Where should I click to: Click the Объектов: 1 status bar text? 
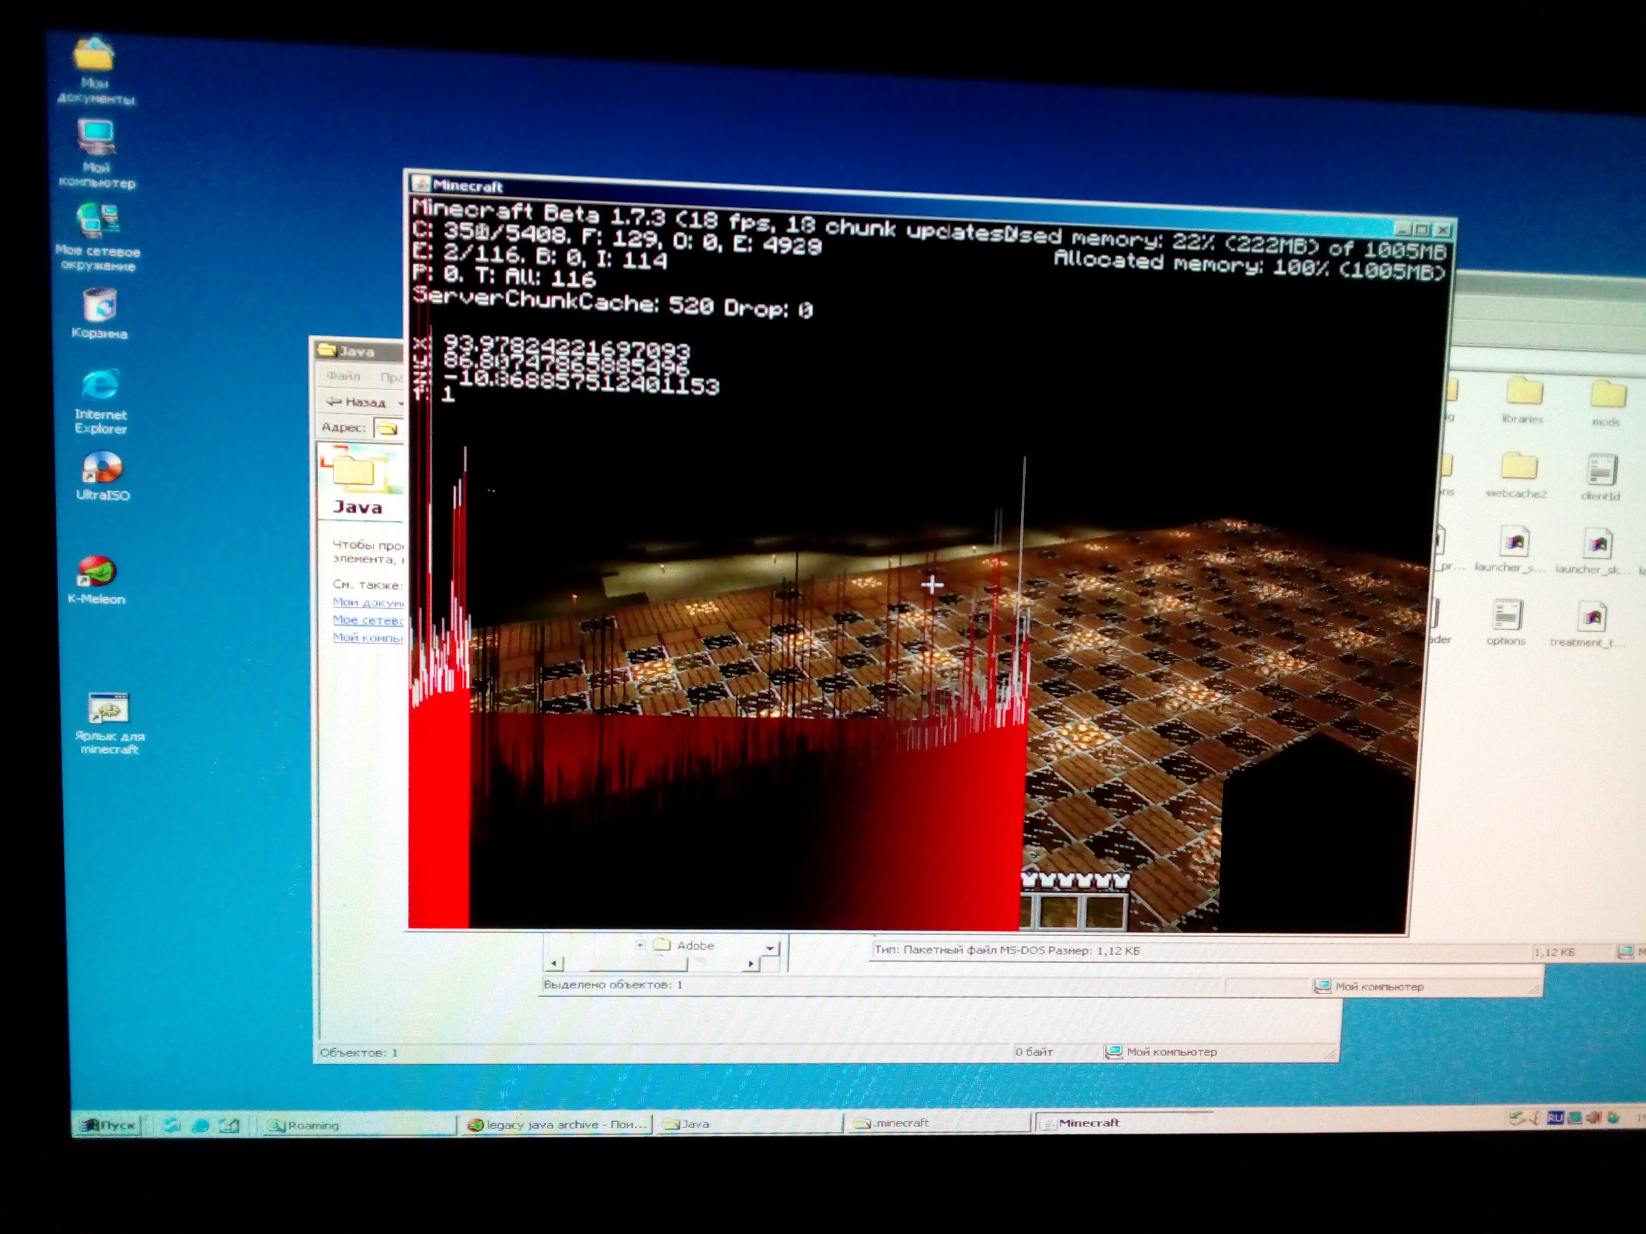coord(358,1052)
